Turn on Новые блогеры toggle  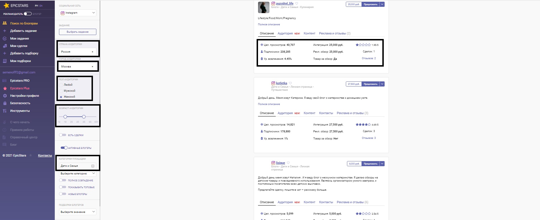tap(62, 194)
